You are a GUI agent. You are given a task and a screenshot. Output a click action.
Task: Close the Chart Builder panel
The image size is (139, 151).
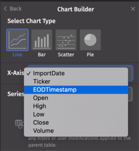click(133, 9)
